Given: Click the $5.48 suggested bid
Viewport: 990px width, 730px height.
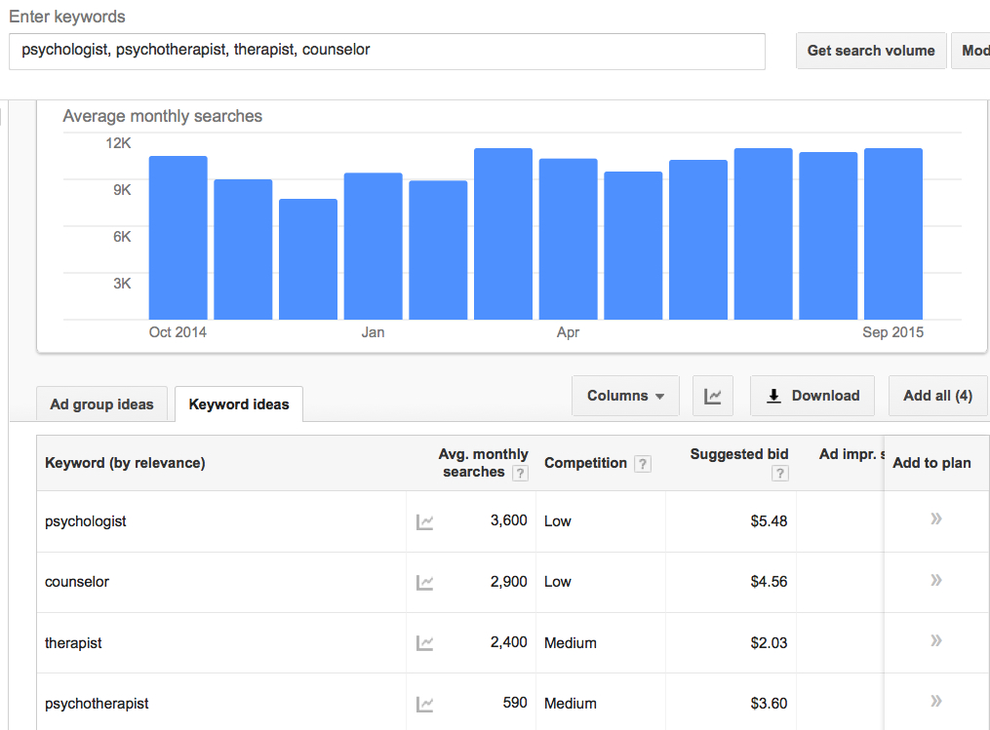Looking at the screenshot, I should [x=769, y=521].
